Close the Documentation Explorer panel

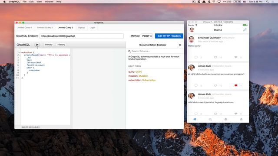click(180, 45)
